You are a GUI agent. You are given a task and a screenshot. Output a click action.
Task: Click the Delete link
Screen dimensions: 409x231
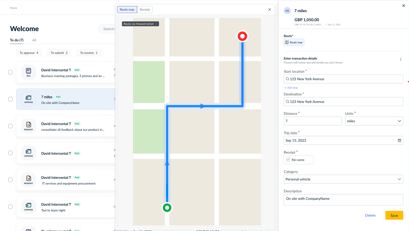(370, 215)
